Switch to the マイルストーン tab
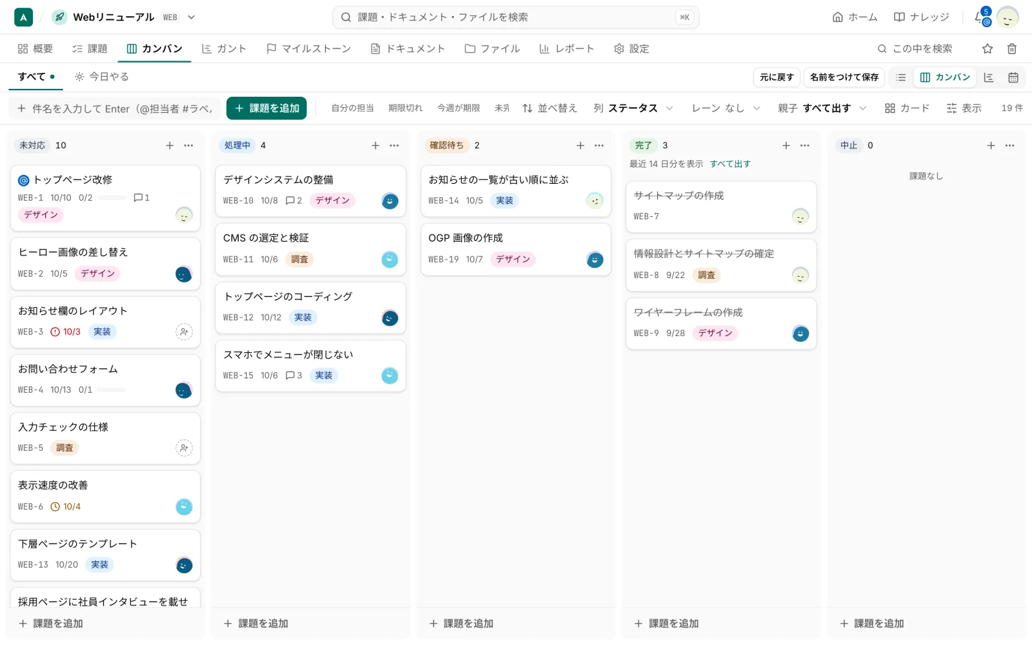 [x=308, y=49]
